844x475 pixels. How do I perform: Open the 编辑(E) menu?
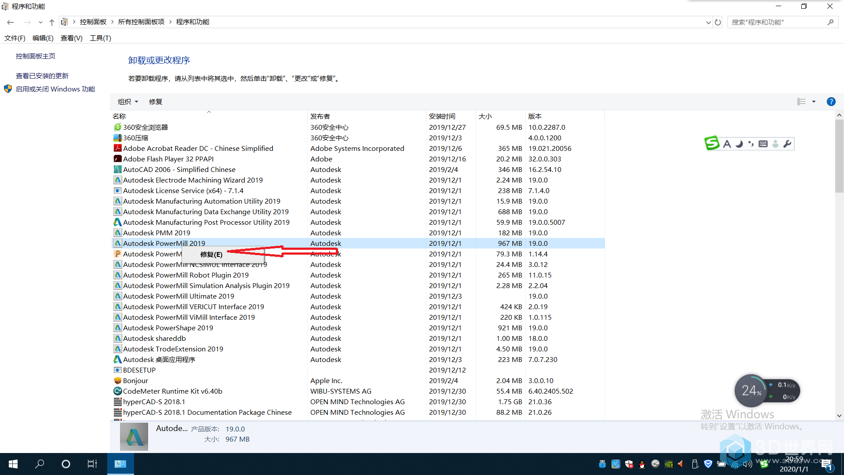[43, 38]
